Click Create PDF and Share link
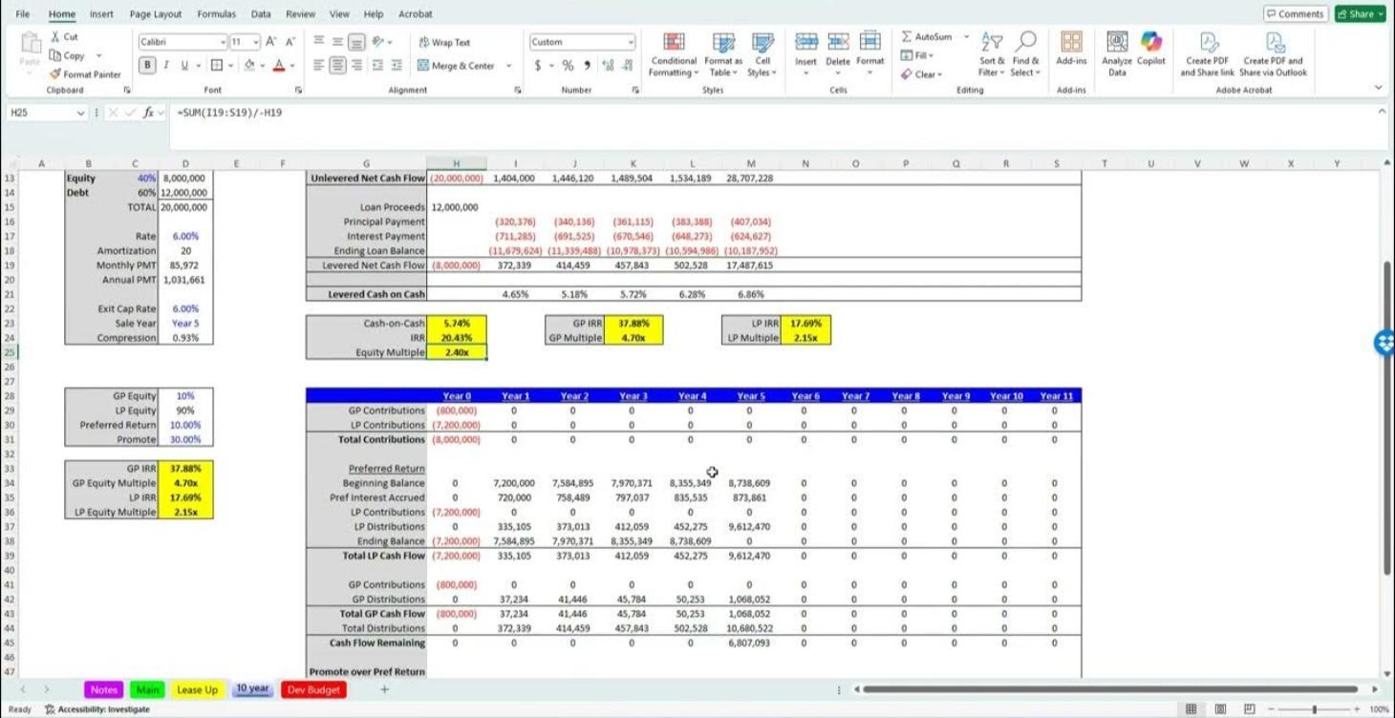 pyautogui.click(x=1207, y=53)
